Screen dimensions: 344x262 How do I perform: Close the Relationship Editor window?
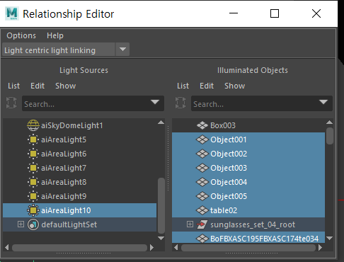pyautogui.click(x=316, y=13)
